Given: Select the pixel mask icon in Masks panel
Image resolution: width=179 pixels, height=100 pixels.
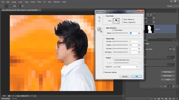Looking at the screenshot, I should pos(170,49).
